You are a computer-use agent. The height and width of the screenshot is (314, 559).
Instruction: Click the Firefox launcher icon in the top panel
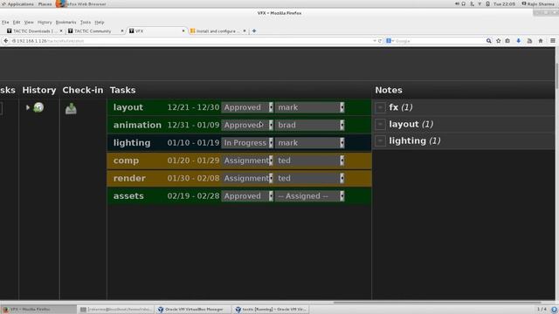60,3
